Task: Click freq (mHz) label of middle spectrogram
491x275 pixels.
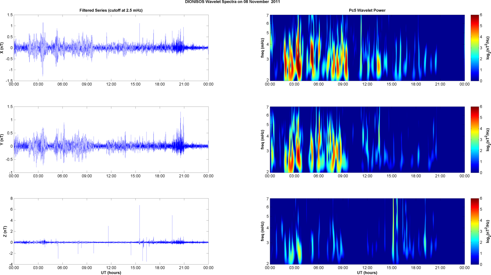Action: [x=262, y=139]
